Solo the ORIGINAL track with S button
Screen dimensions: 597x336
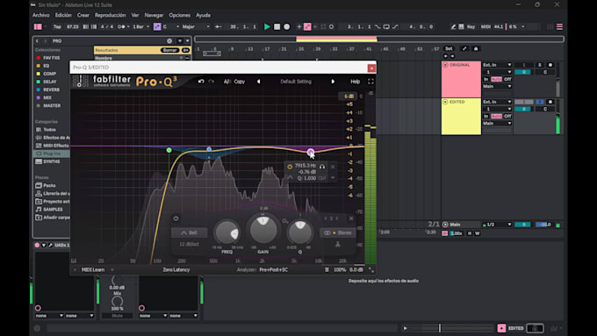pos(540,65)
